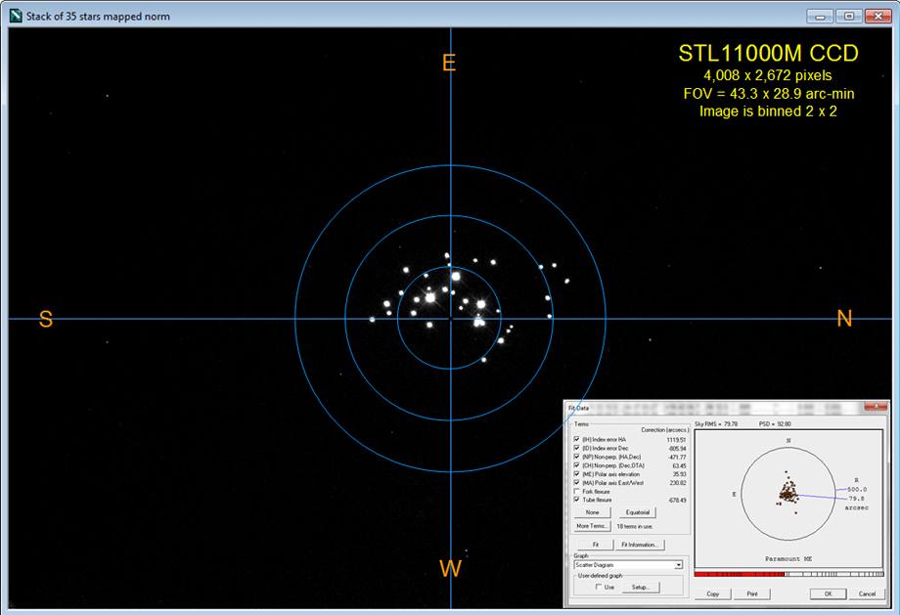Screen dimensions: 900x615
Task: Click the None terms button
Action: point(593,512)
